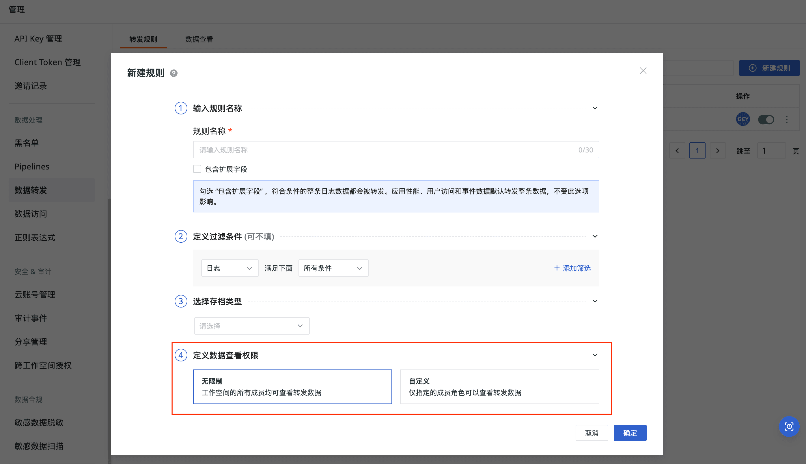Toggle the rule enable switch
806x464 pixels.
[x=766, y=120]
